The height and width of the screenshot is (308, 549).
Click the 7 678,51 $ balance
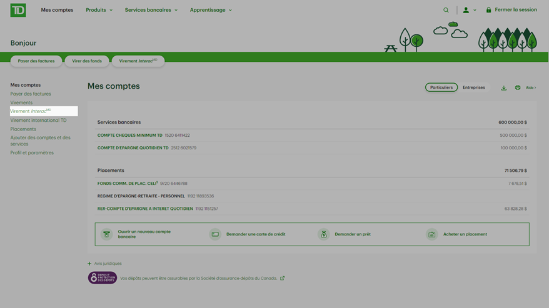[518, 184]
